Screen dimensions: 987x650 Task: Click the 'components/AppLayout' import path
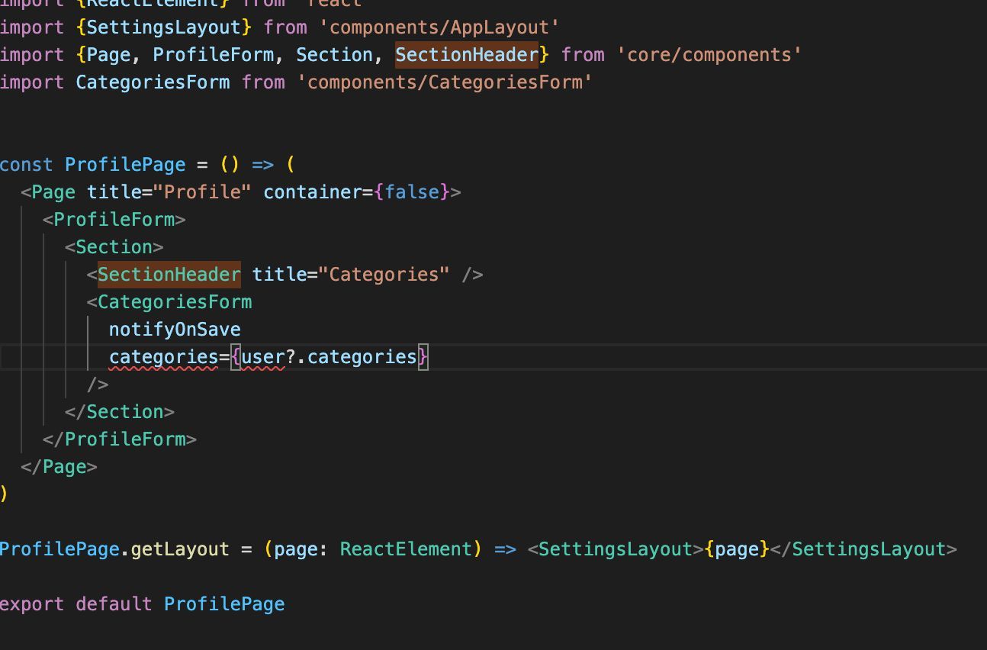pos(439,27)
